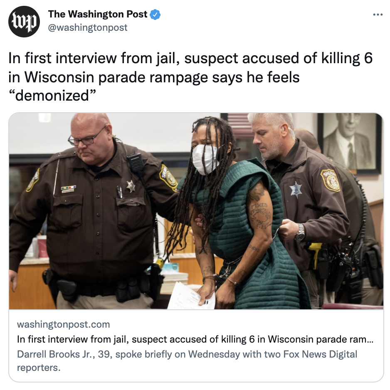Click the star badge on the bald deputy's shirt
The height and width of the screenshot is (390, 390).
point(131,186)
